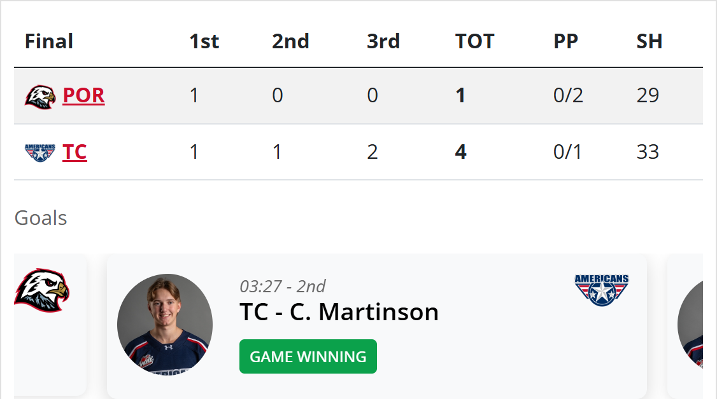This screenshot has height=399, width=717.
Task: Click the 3rd period column header
Action: [383, 41]
